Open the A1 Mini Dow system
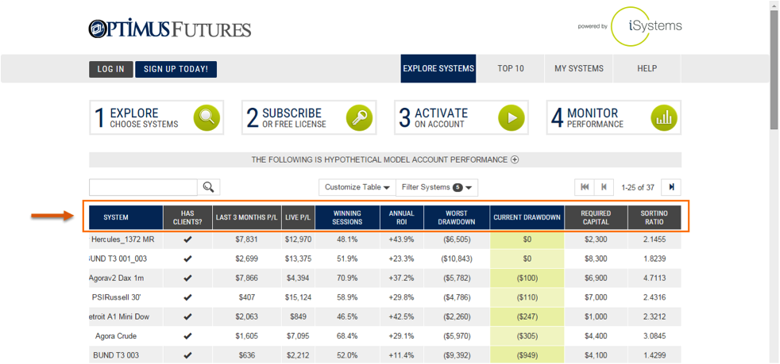Screen dimensions: 780x364 click(119, 317)
